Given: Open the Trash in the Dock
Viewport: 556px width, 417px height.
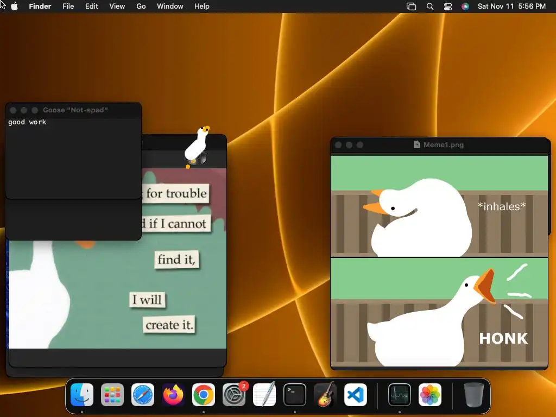Looking at the screenshot, I should click(x=473, y=395).
